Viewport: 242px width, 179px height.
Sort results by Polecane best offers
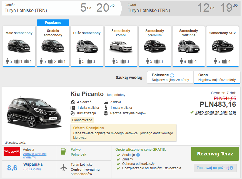point(170,77)
